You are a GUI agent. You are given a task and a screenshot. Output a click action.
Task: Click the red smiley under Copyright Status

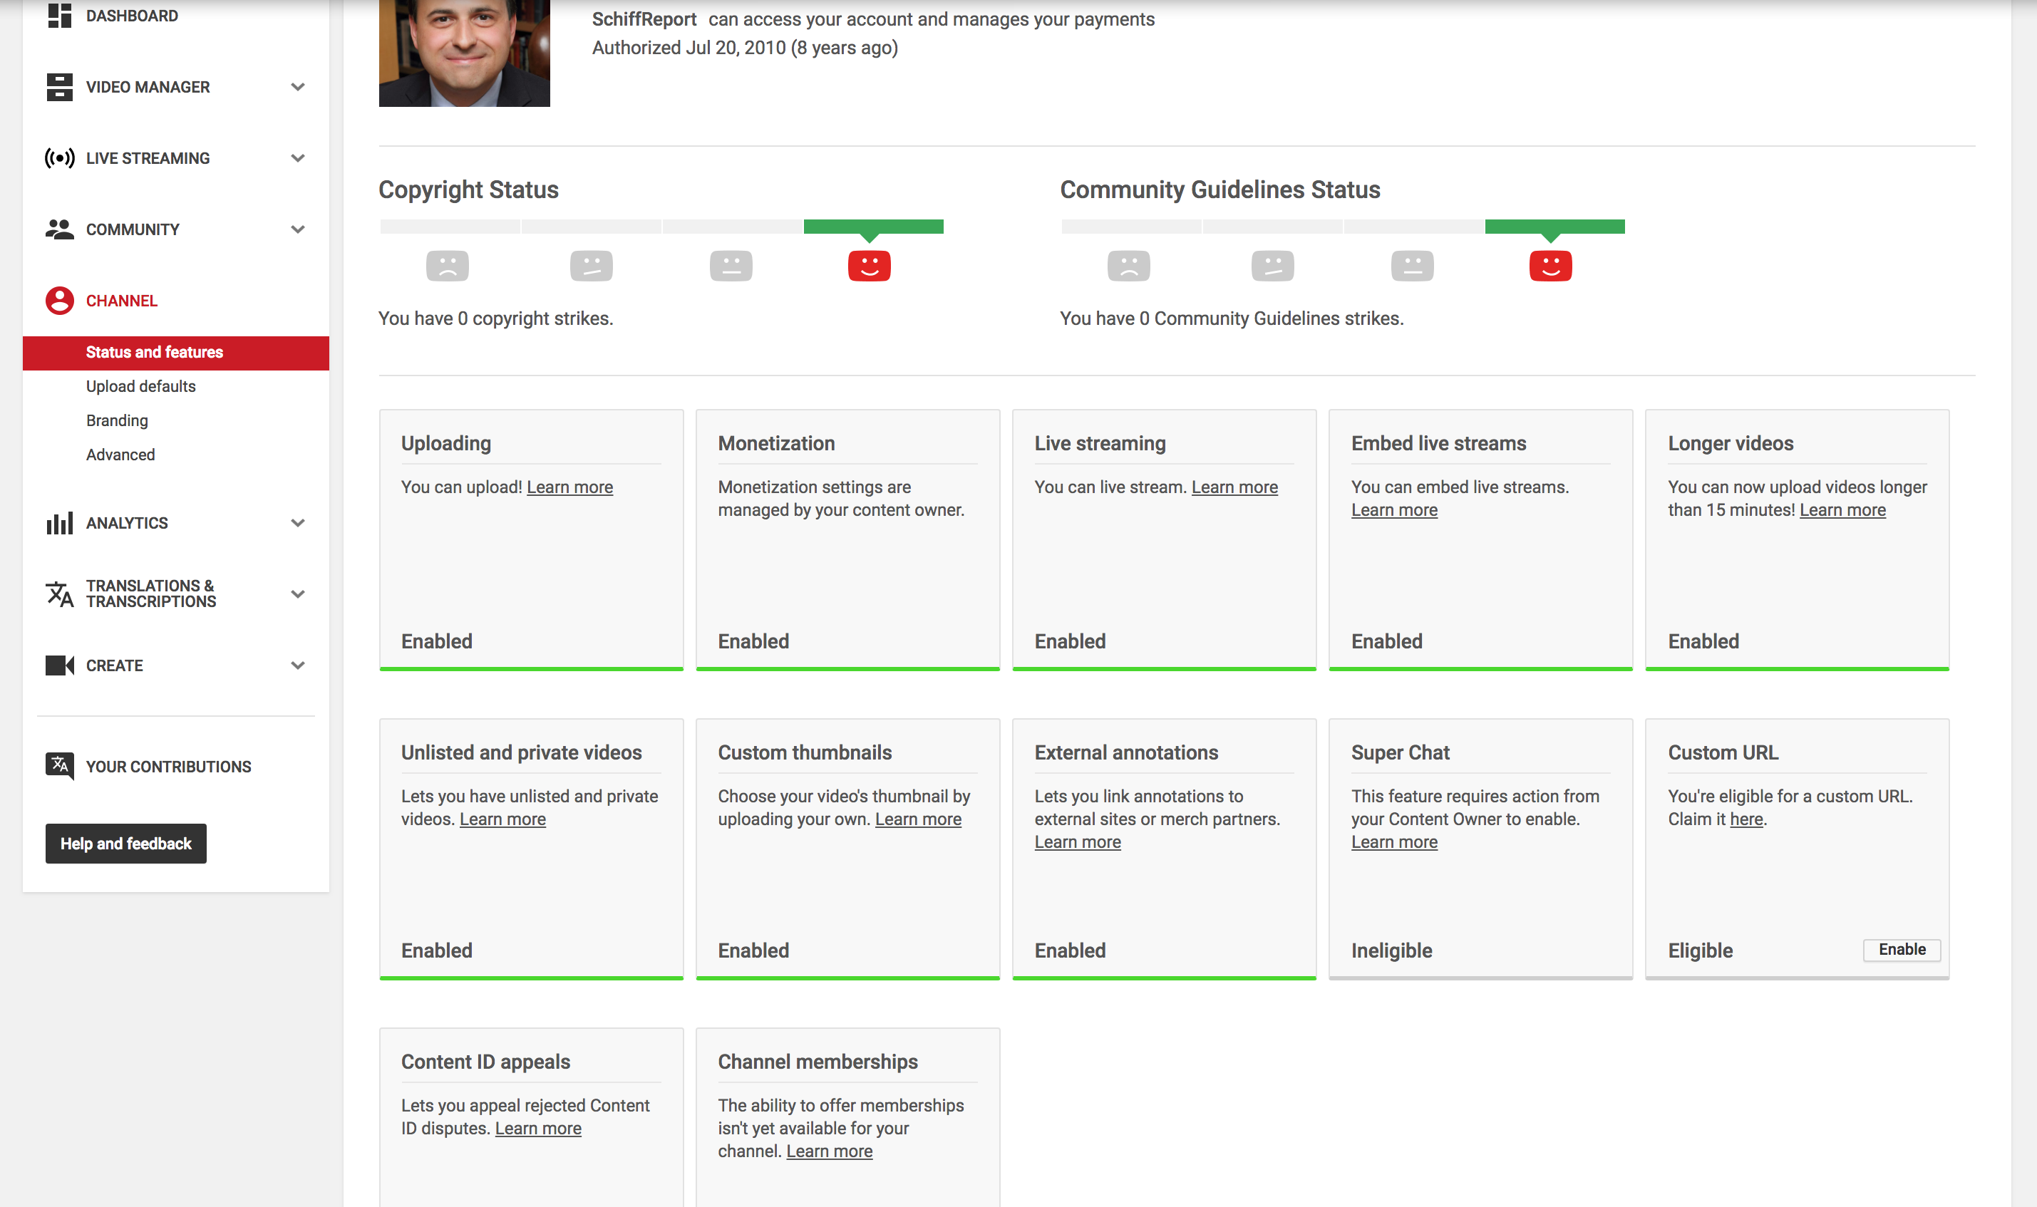[869, 266]
